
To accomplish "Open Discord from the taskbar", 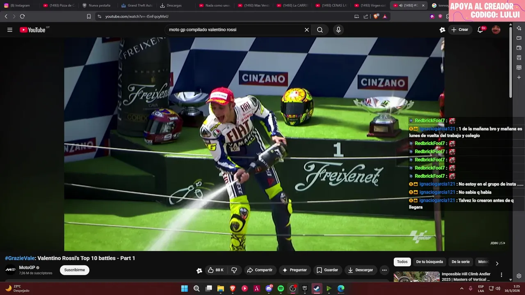I will coord(269,288).
